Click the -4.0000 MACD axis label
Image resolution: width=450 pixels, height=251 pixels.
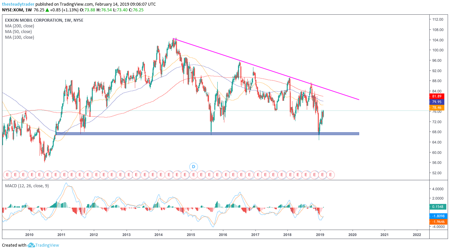pyautogui.click(x=438, y=226)
